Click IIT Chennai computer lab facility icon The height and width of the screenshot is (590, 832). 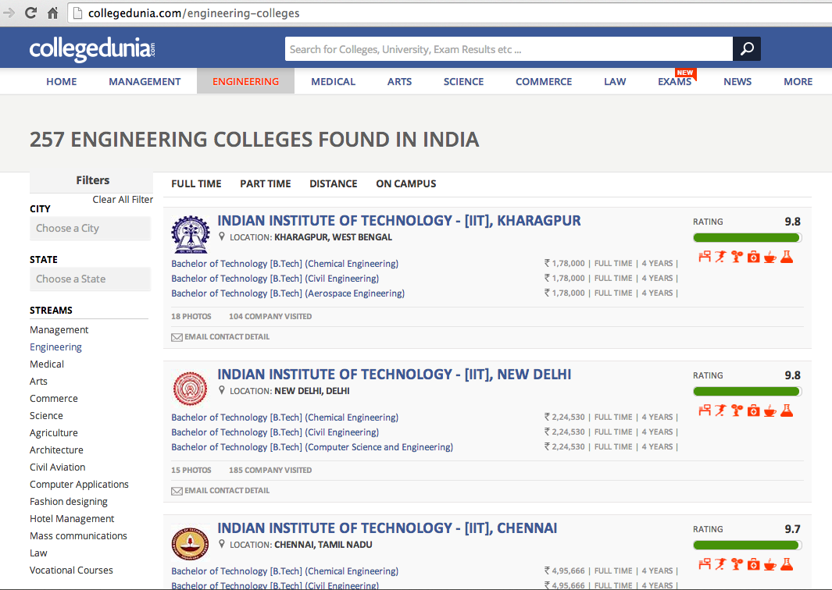[704, 564]
